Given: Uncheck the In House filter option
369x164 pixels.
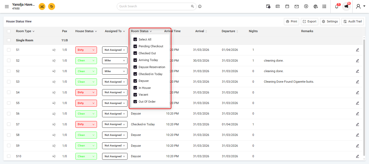Looking at the screenshot, I should click(135, 88).
